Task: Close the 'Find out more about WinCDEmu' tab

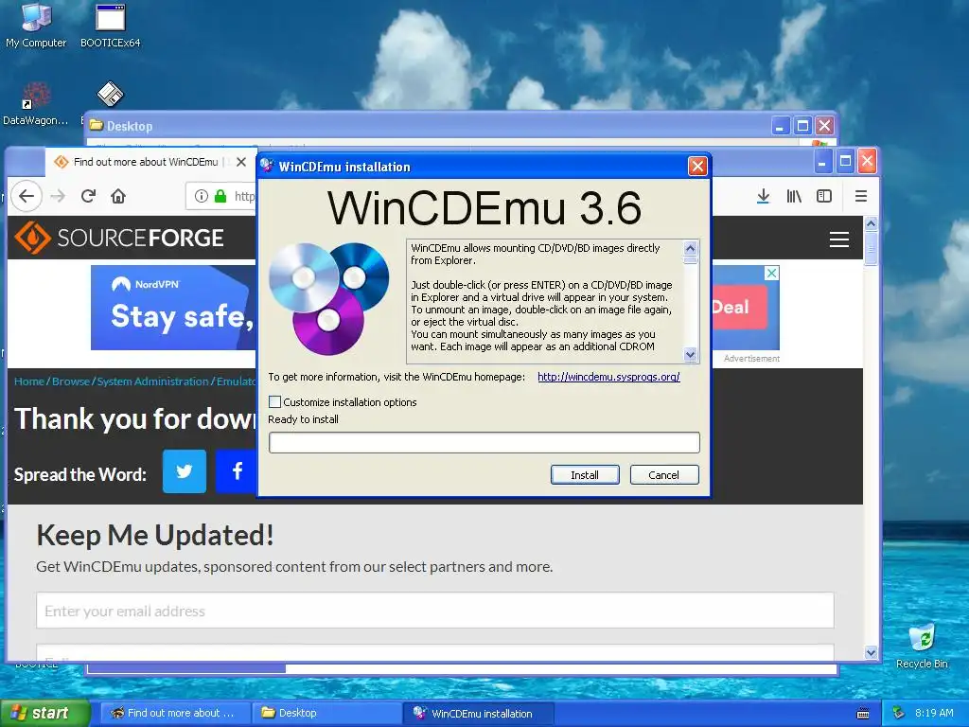Action: tap(241, 162)
